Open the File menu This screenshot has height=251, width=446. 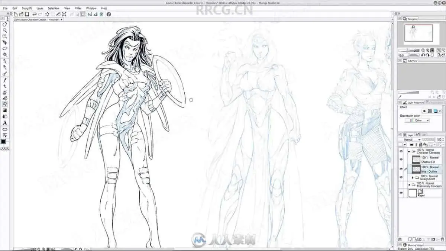[5, 8]
